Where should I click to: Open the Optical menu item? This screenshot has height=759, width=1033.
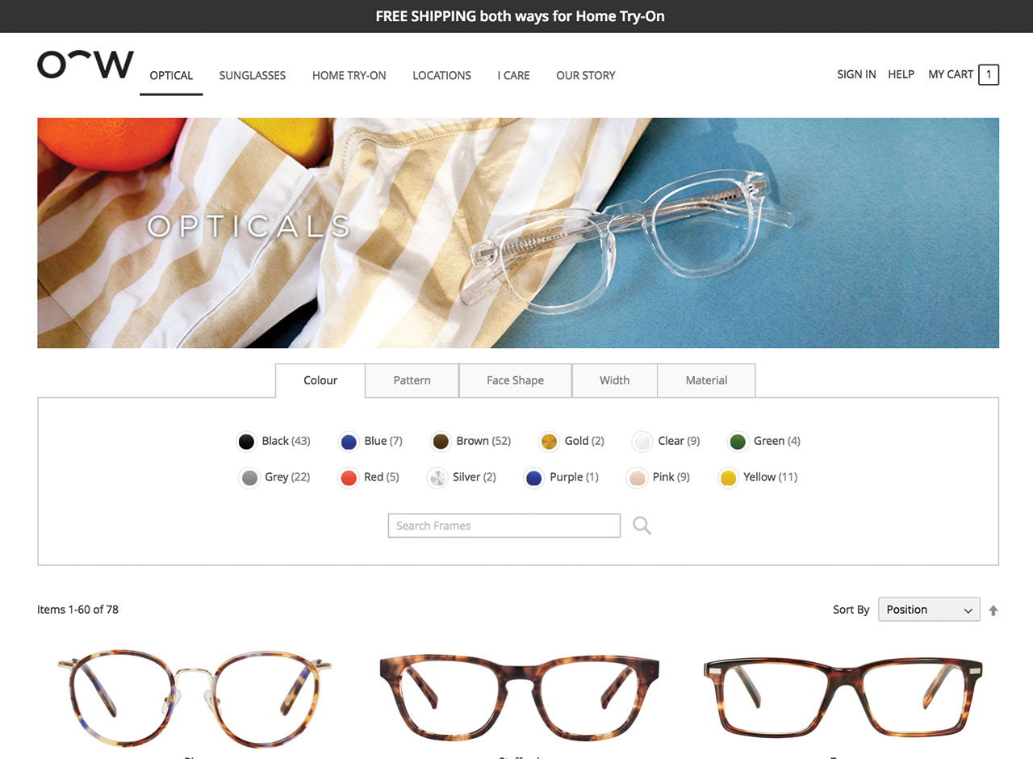[171, 75]
